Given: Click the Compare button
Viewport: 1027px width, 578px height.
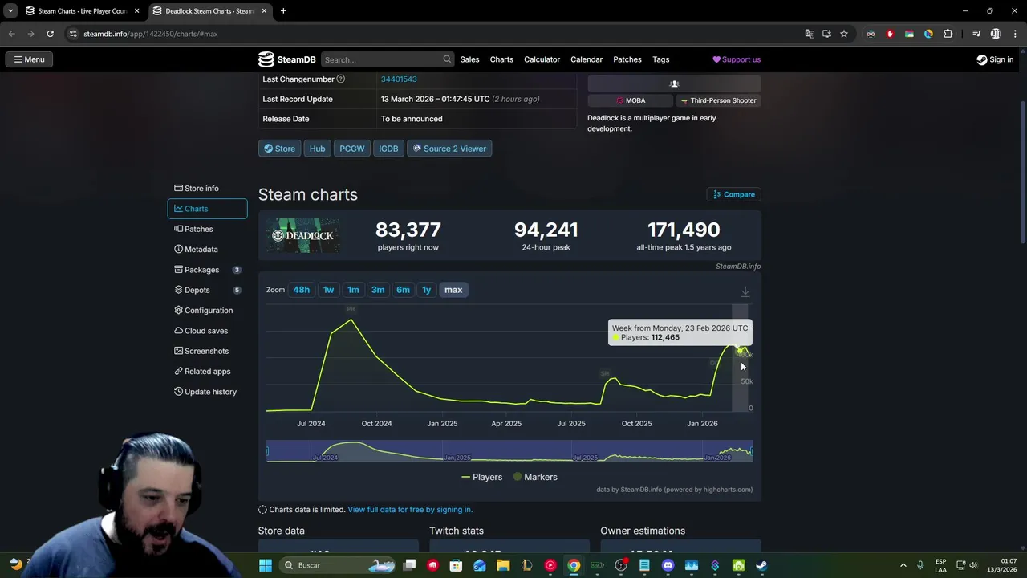Looking at the screenshot, I should click(733, 194).
